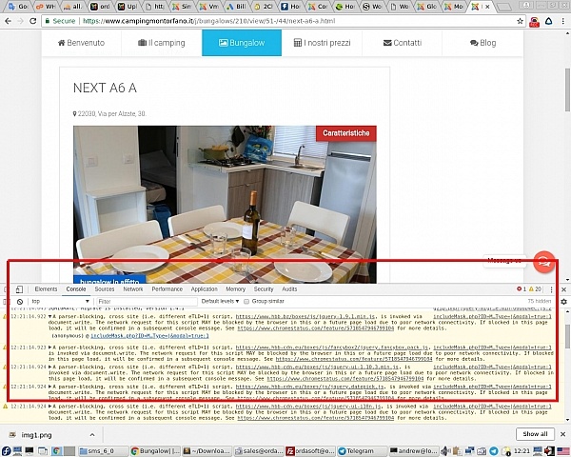Open the terminal launcher in the taskbar
This screenshot has height=457, width=571.
tap(30, 450)
